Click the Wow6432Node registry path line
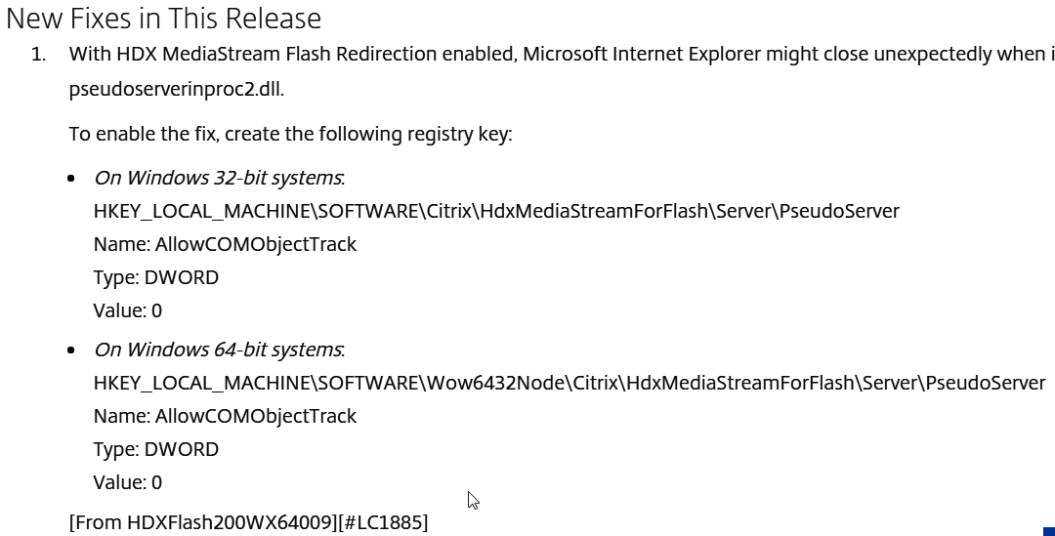 [570, 384]
